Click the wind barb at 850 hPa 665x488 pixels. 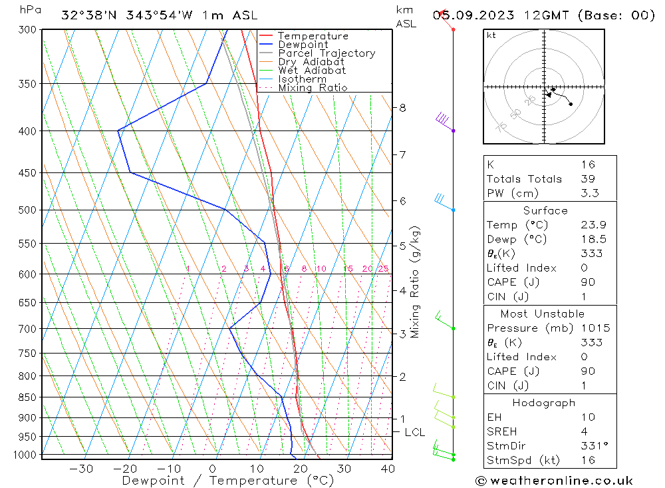click(444, 391)
